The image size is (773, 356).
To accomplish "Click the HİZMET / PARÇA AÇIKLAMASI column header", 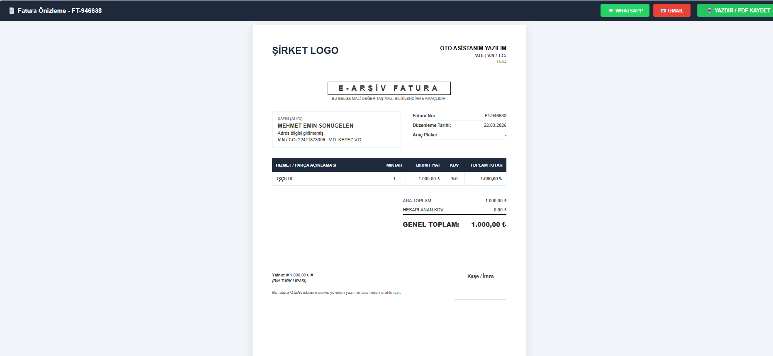I will 306,165.
